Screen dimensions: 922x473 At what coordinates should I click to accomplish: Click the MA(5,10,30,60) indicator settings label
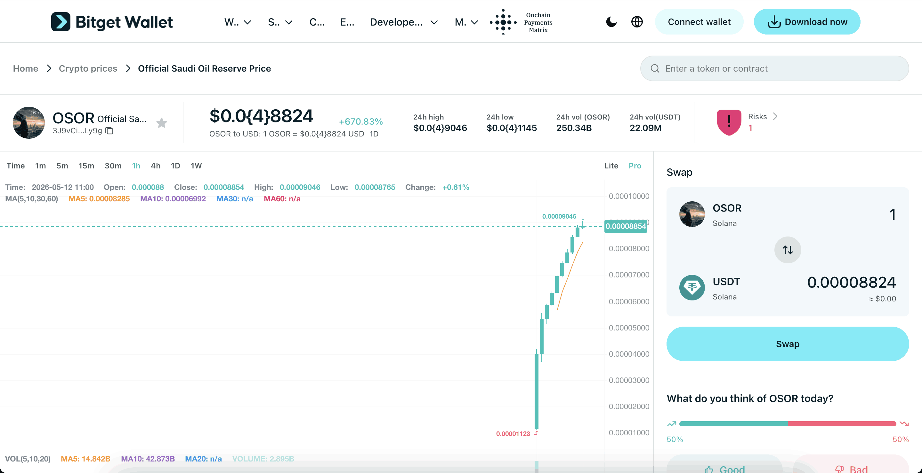point(31,199)
